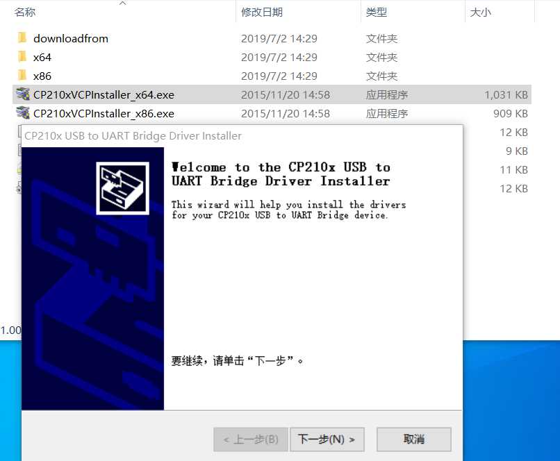Viewport: 560px width, 461px height.
Task: Click the 文件夹 type of downloadfrom row
Action: tap(381, 39)
